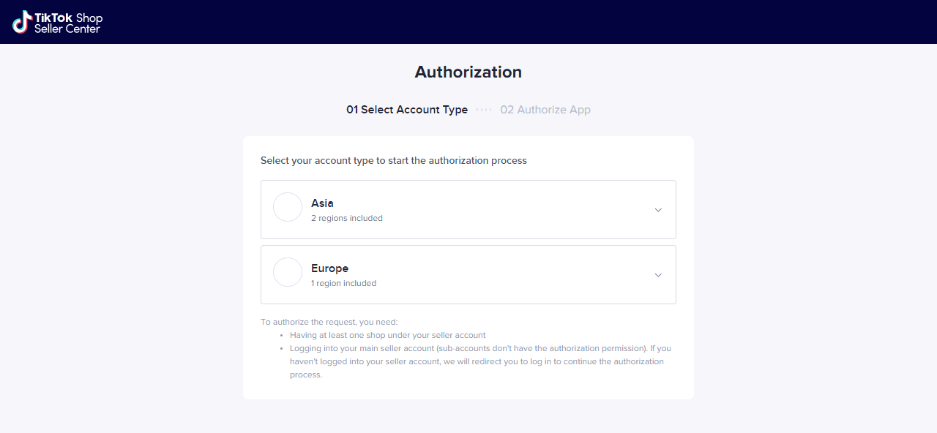Select the Europe radio circle
Image resolution: width=937 pixels, height=433 pixels.
(x=288, y=272)
